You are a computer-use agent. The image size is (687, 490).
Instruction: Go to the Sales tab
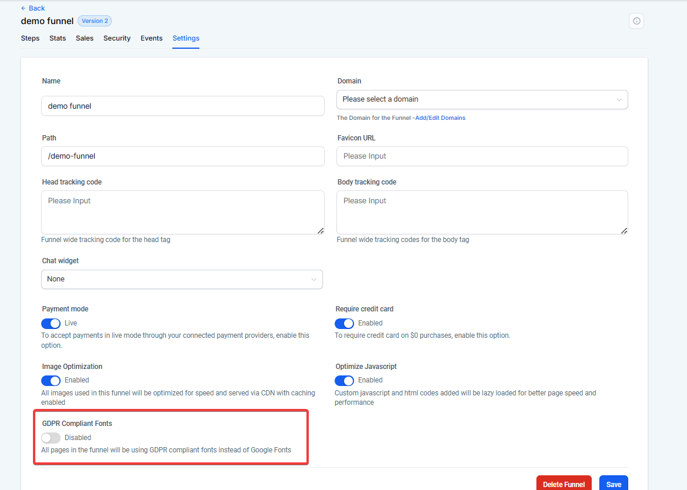[x=85, y=38]
